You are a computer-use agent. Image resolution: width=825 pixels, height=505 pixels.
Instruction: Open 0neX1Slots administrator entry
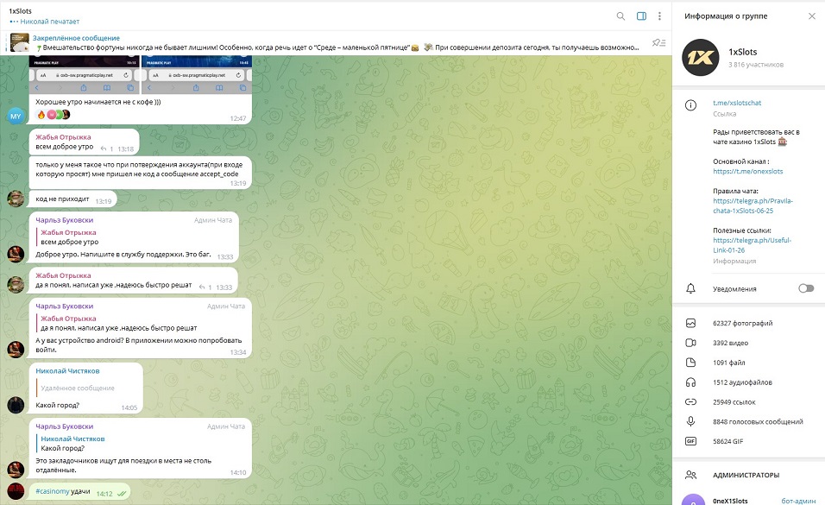(749, 501)
